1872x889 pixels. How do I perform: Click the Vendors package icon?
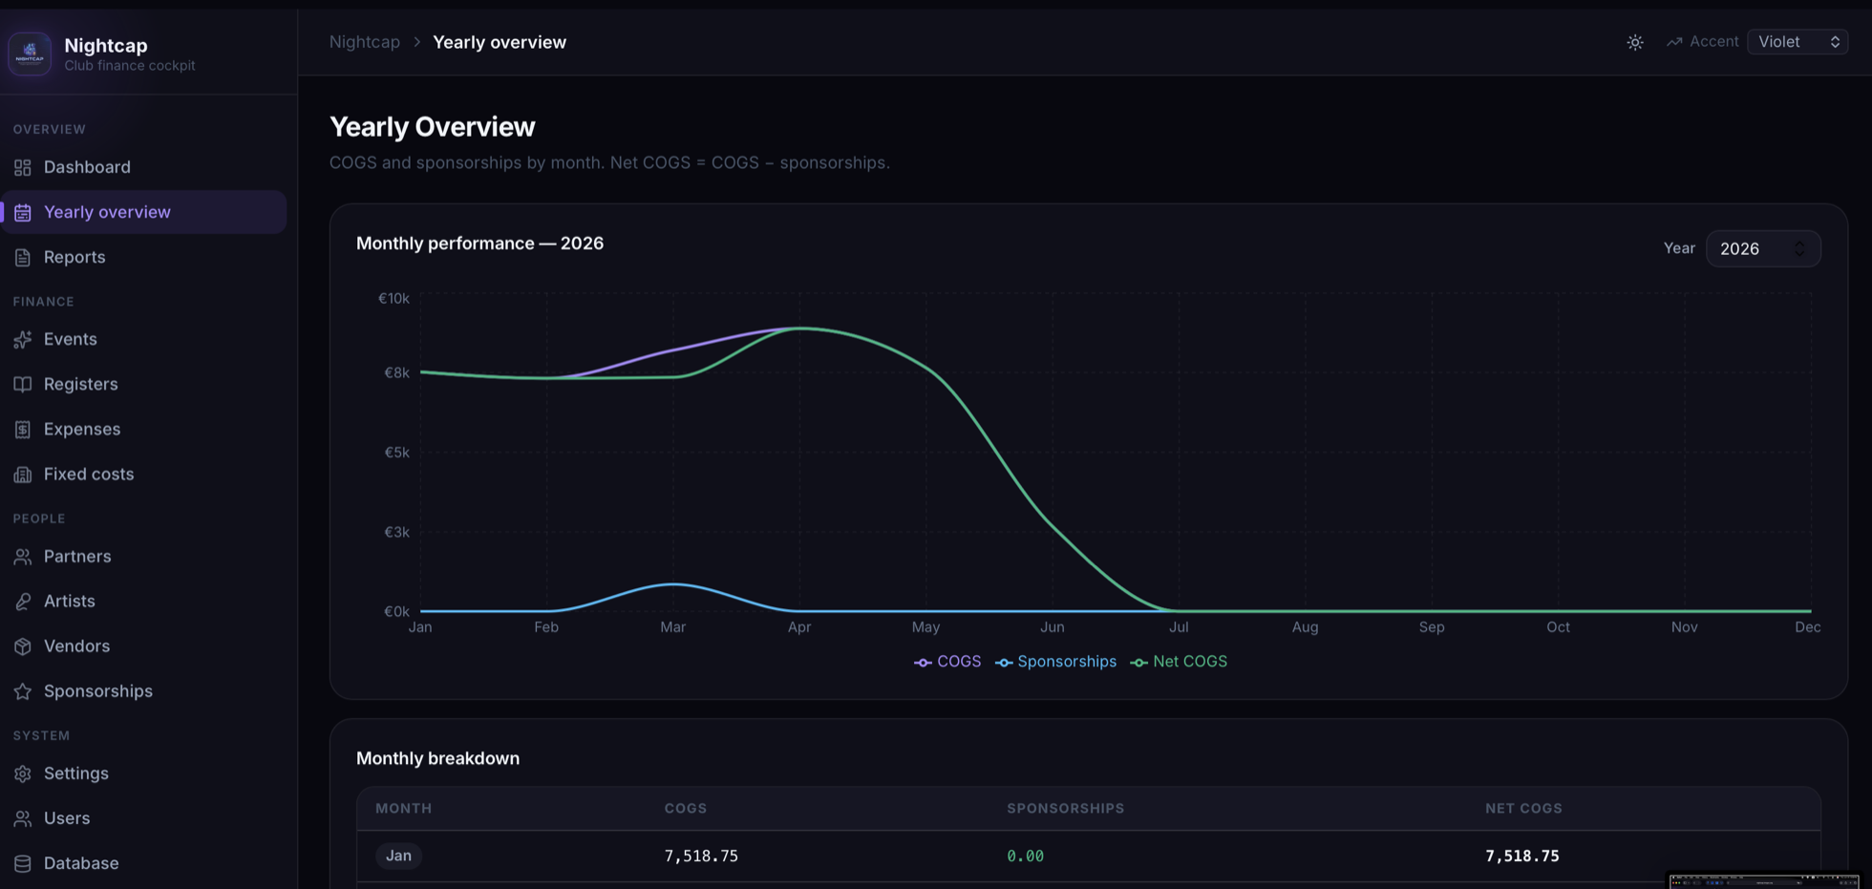point(23,646)
